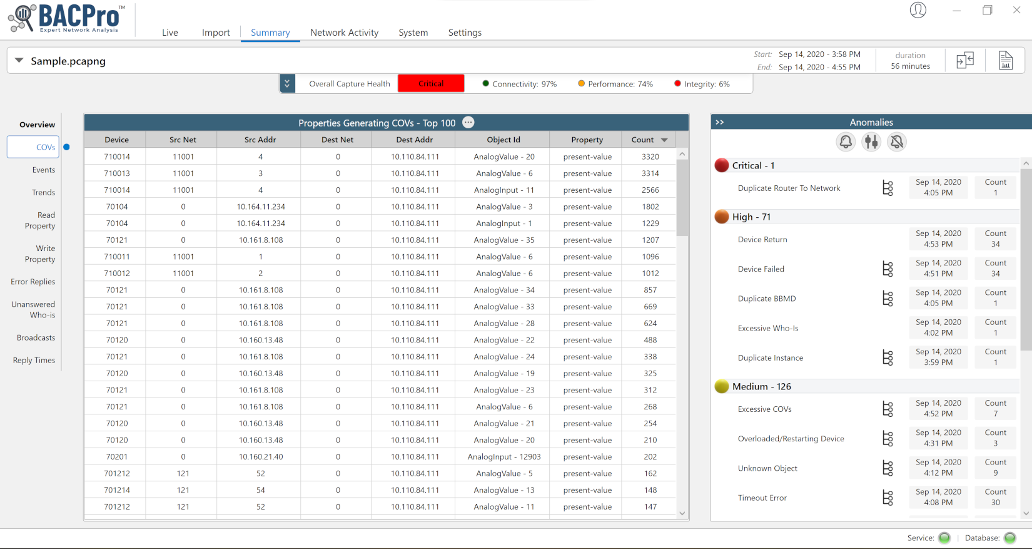Expand the capture health details chevron
This screenshot has height=549, width=1032.
coord(287,83)
